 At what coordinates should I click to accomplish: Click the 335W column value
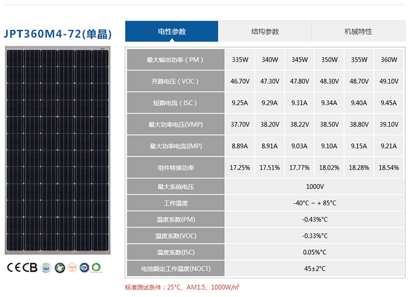[x=240, y=60]
